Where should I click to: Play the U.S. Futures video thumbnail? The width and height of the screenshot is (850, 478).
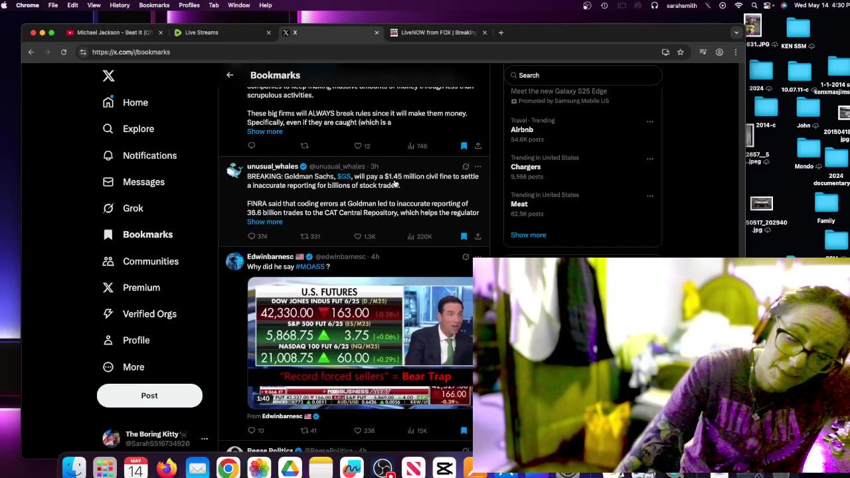[x=360, y=343]
